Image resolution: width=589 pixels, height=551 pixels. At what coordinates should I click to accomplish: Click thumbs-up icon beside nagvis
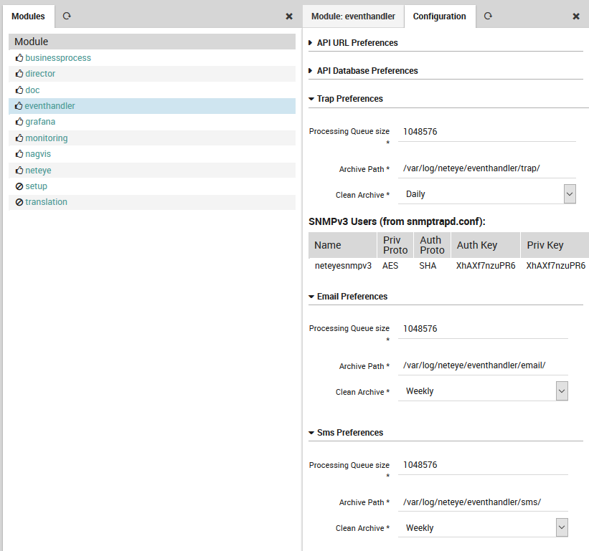click(x=19, y=154)
